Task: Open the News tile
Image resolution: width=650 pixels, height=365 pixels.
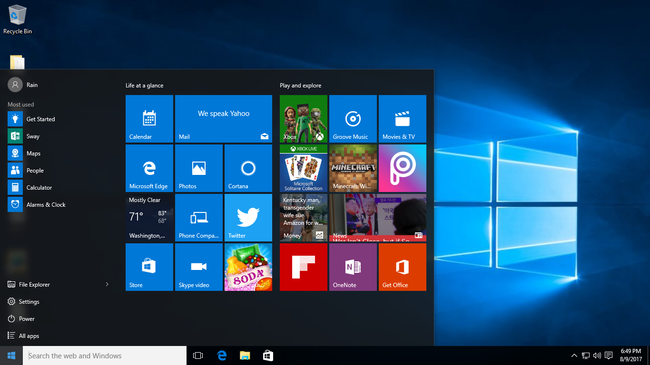Action: click(378, 218)
